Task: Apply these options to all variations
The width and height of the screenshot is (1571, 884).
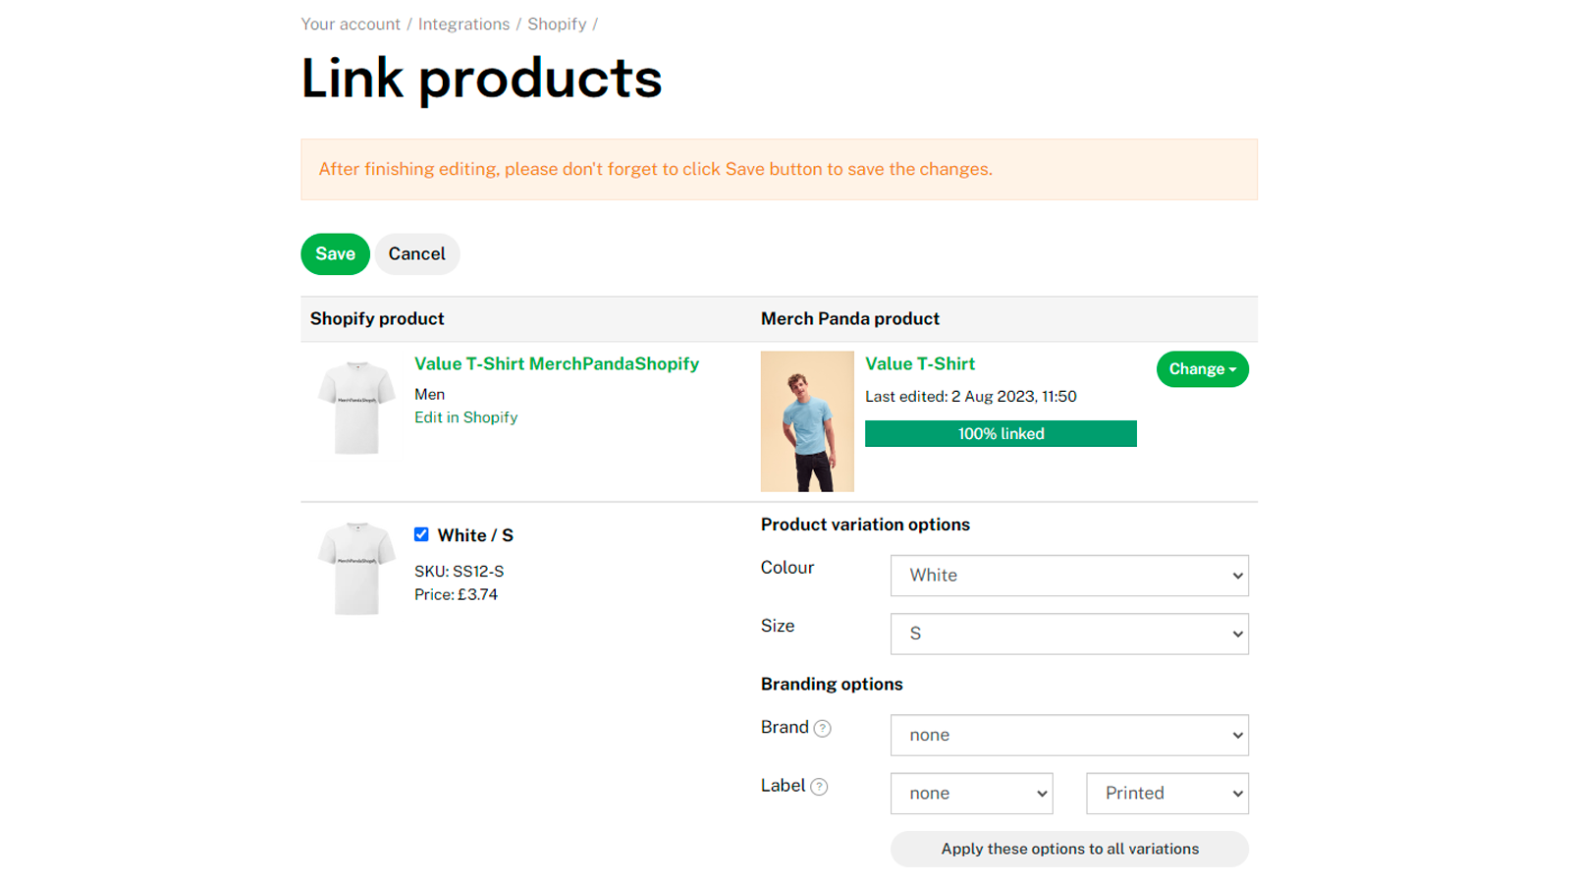Action: click(1069, 849)
